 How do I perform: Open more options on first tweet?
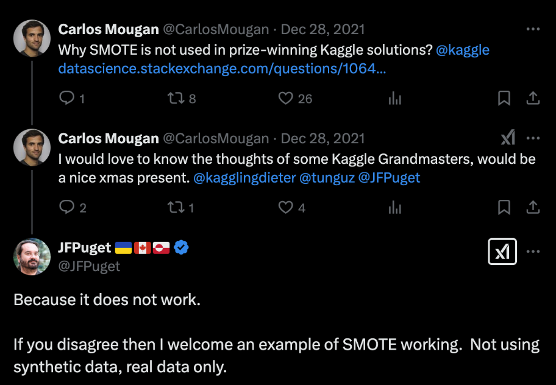point(533,29)
